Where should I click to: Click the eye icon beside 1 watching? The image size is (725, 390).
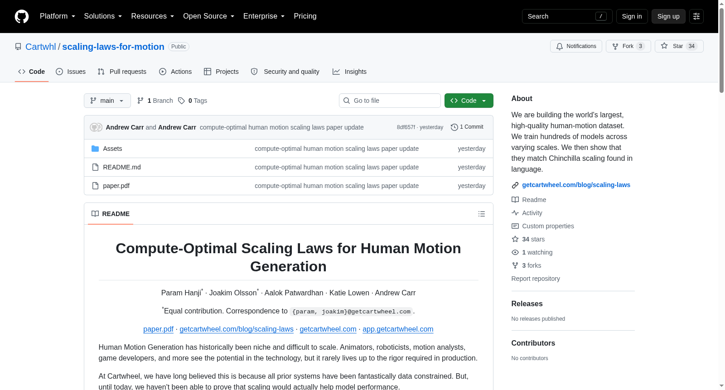click(515, 252)
